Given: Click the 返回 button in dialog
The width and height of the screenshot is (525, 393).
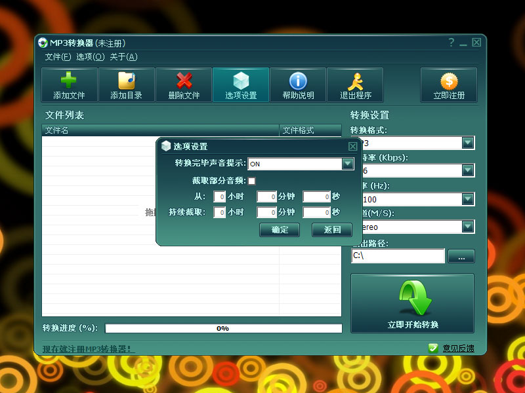Looking at the screenshot, I should pos(332,230).
